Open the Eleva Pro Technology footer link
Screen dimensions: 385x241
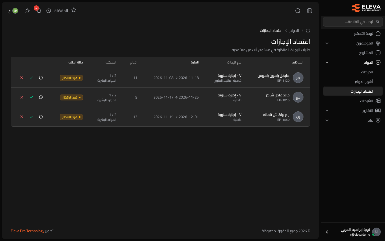tap(28, 231)
